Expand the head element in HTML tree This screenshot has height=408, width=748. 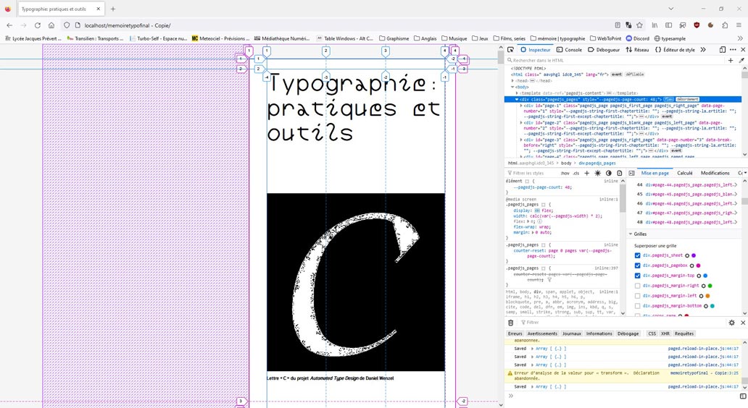tap(513, 81)
